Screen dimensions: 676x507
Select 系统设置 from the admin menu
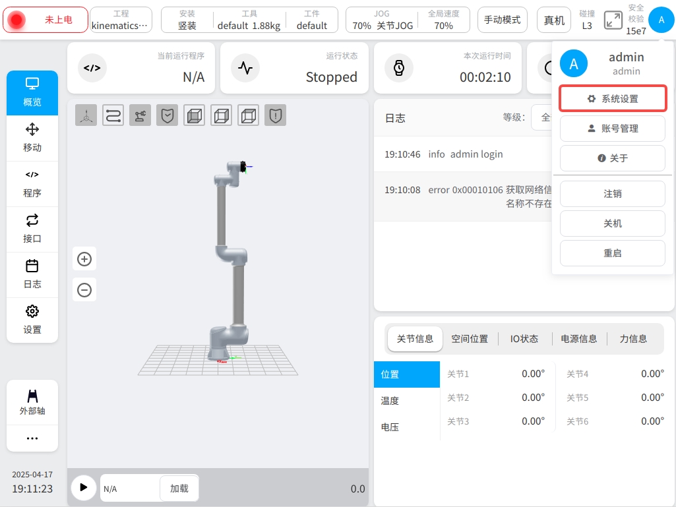(x=613, y=99)
